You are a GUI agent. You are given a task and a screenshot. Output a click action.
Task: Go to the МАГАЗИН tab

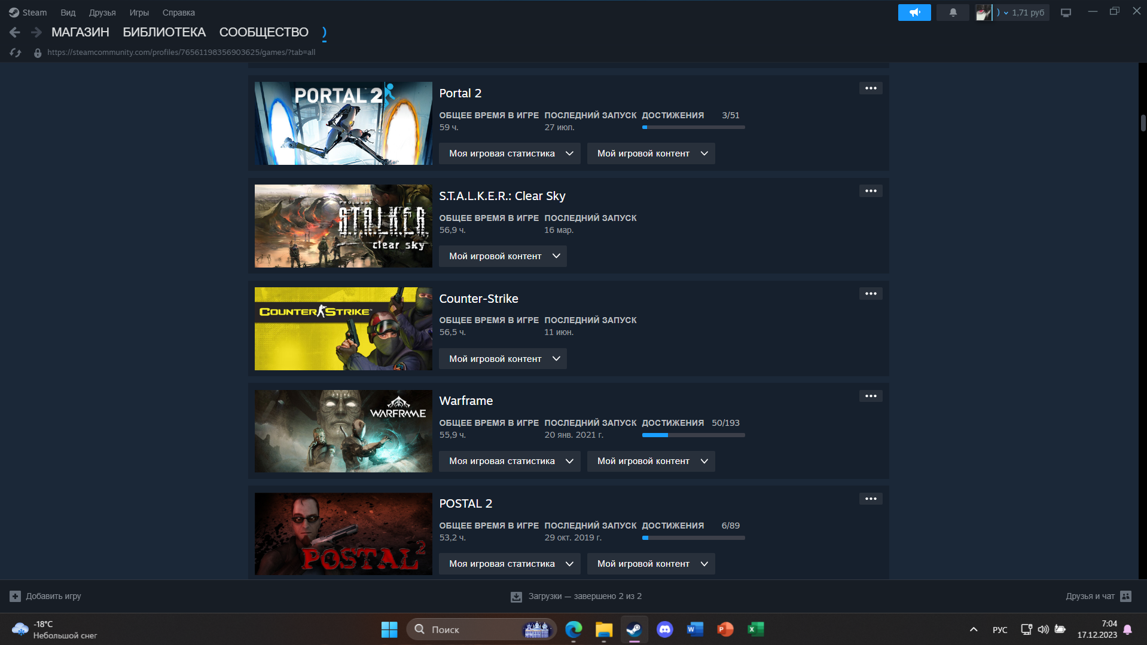tap(80, 32)
